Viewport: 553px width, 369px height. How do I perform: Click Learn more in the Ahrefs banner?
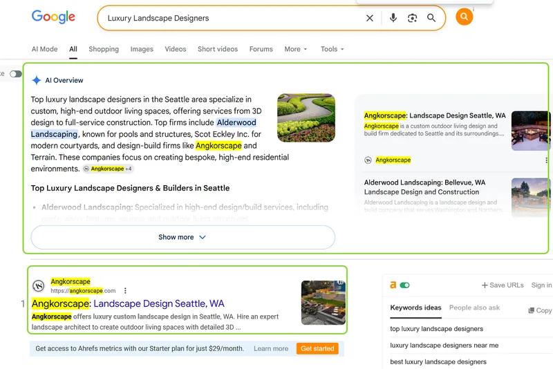[x=271, y=348]
